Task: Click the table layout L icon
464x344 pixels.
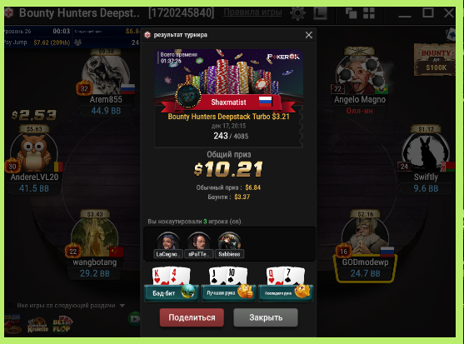Action: 320,13
